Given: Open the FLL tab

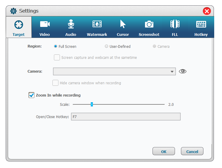Looking at the screenshot, I should [175, 27].
